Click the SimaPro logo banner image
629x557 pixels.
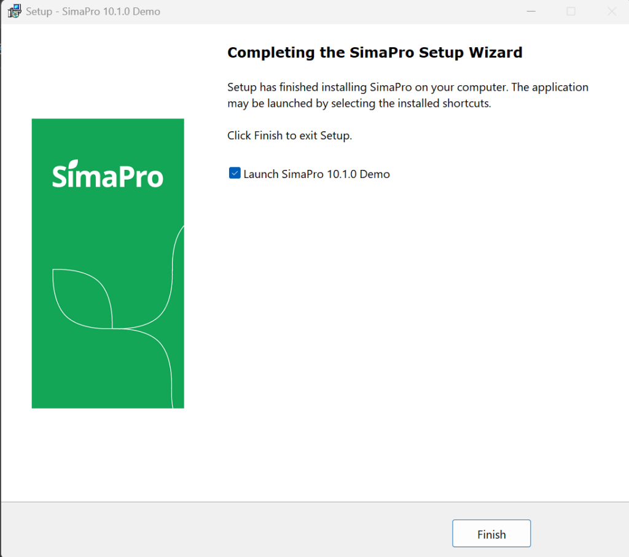pyautogui.click(x=108, y=263)
